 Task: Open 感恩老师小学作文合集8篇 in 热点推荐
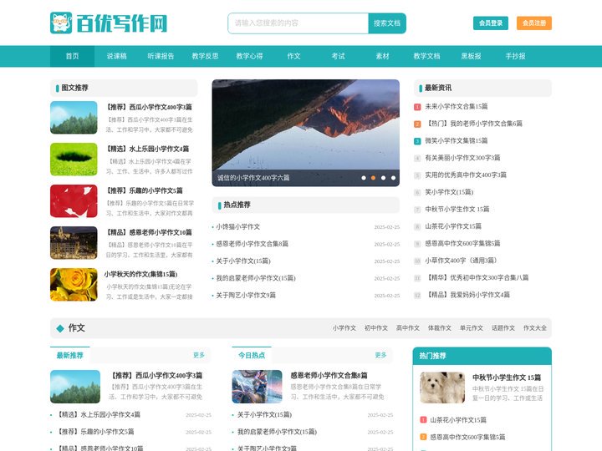click(252, 244)
